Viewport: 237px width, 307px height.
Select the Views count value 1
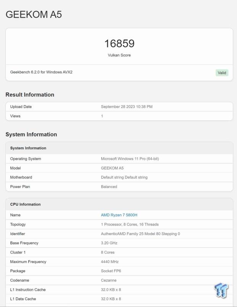point(102,116)
